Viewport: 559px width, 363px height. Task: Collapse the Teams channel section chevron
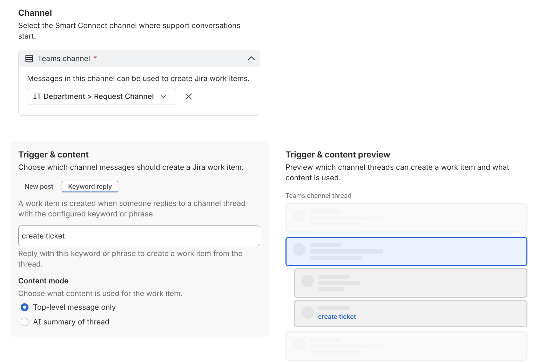click(251, 59)
